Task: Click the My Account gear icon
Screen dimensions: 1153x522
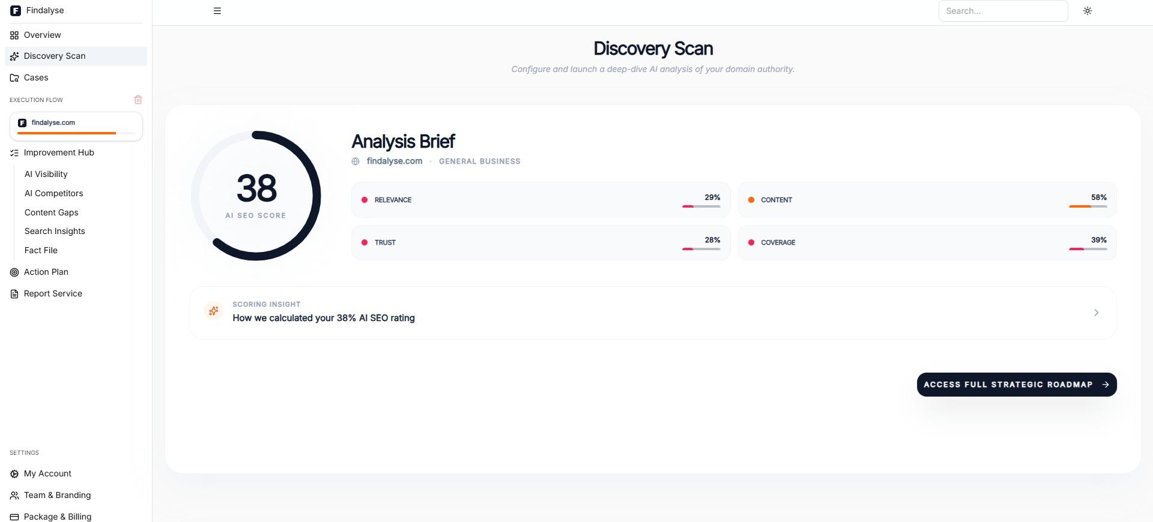Action: click(x=14, y=474)
